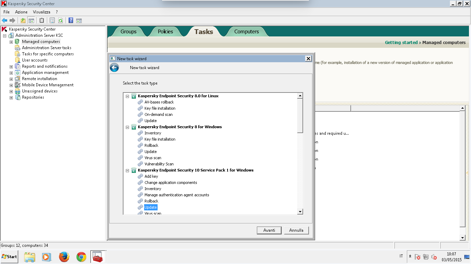Screen dimensions: 471x264
Task: Select the highlighted Update task
Action: pos(151,207)
